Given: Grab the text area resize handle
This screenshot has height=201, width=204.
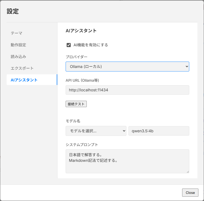Looking at the screenshot, I should coord(188,172).
